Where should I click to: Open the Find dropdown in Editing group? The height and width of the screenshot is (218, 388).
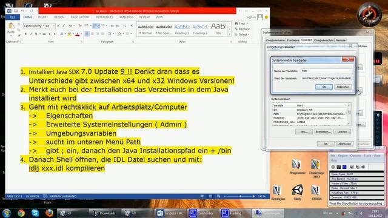247,24
